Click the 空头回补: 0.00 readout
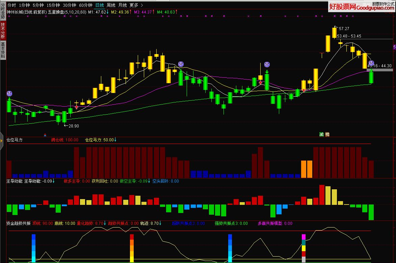The image size is (396, 263). [x=165, y=181]
